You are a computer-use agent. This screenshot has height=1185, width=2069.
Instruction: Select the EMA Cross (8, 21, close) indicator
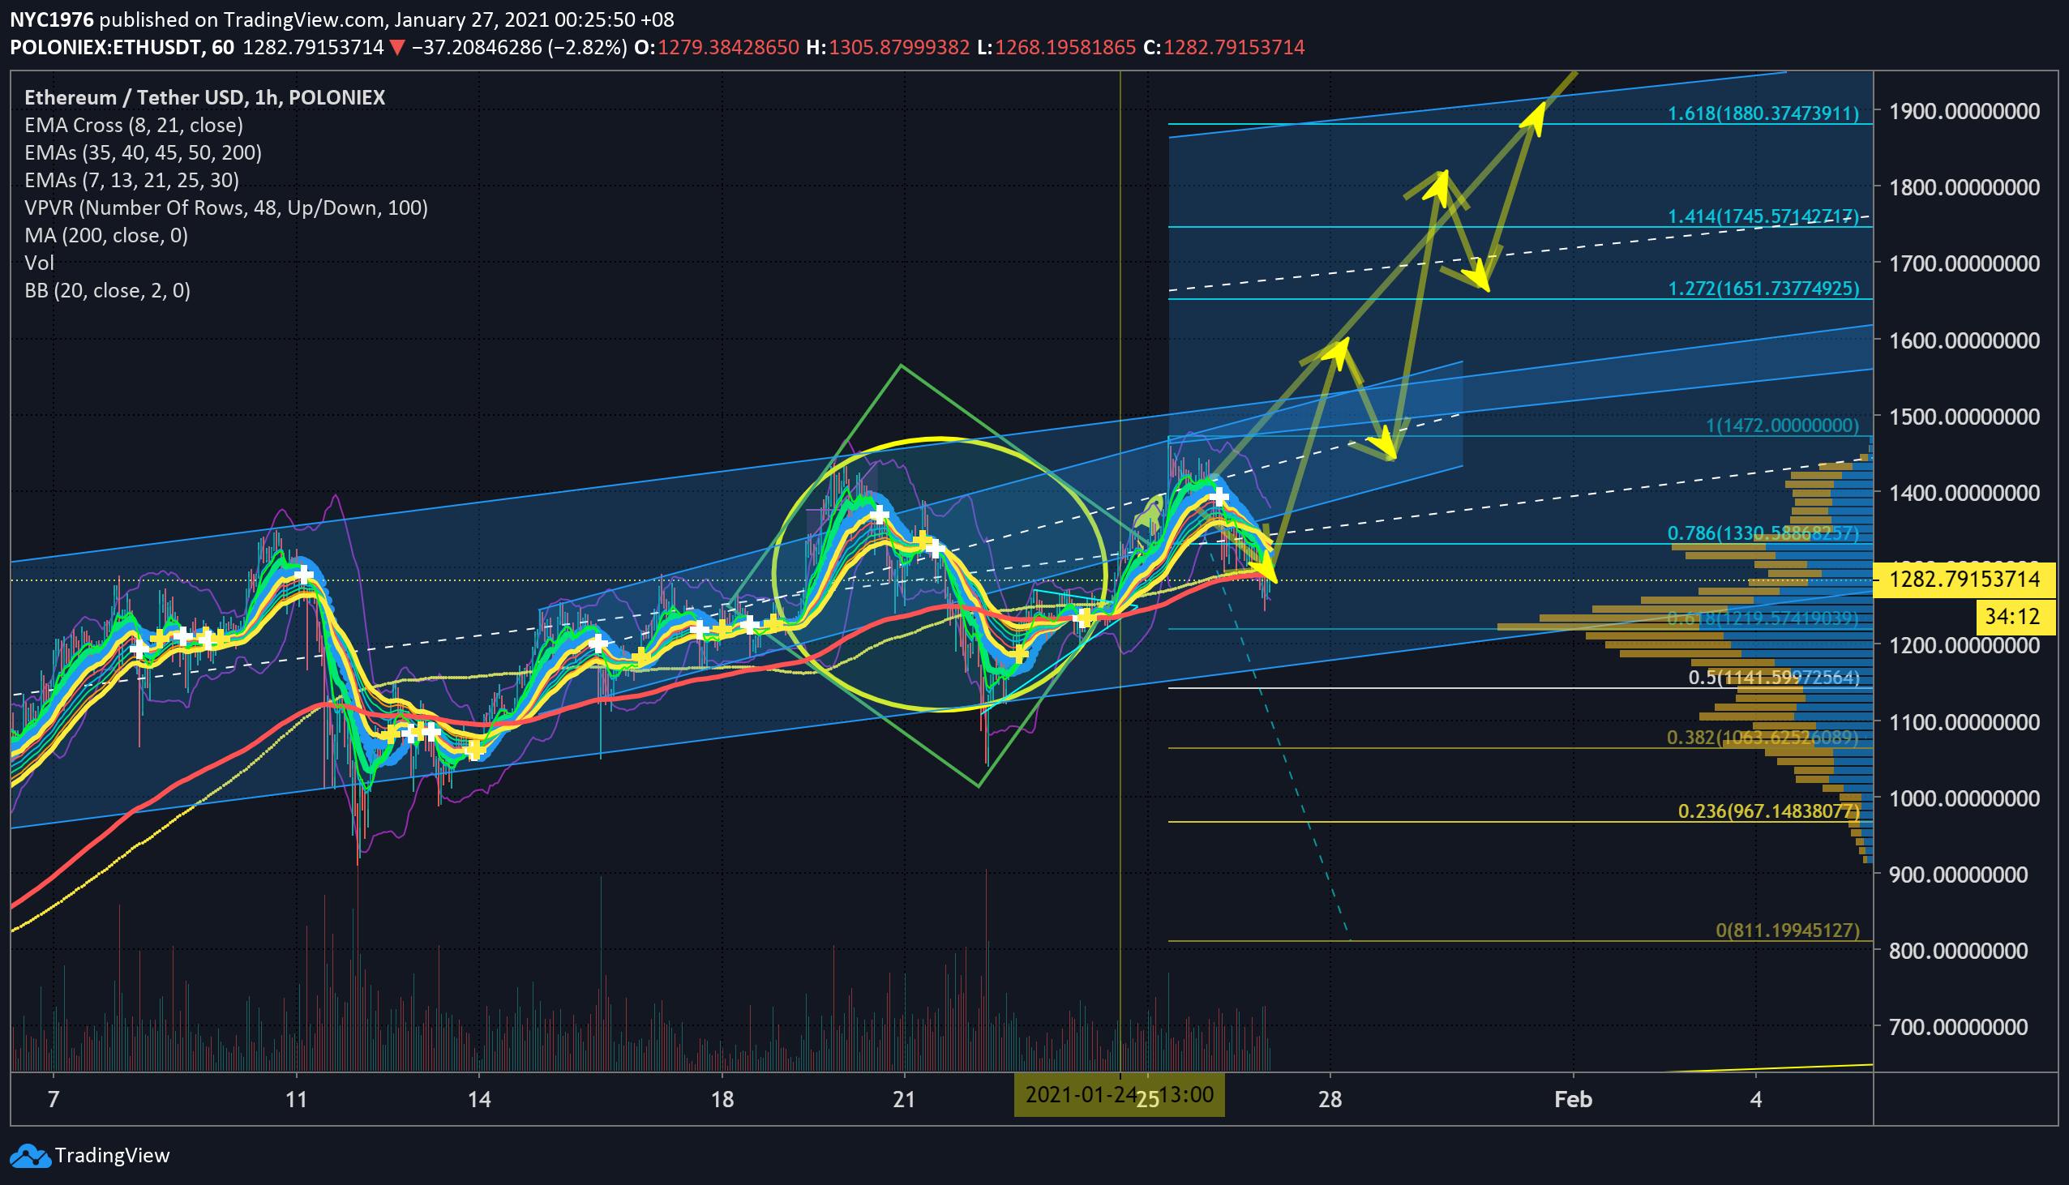pyautogui.click(x=134, y=126)
